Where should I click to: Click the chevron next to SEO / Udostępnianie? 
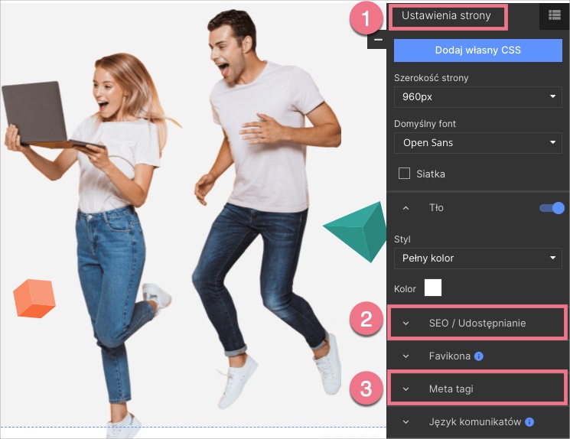tap(406, 324)
